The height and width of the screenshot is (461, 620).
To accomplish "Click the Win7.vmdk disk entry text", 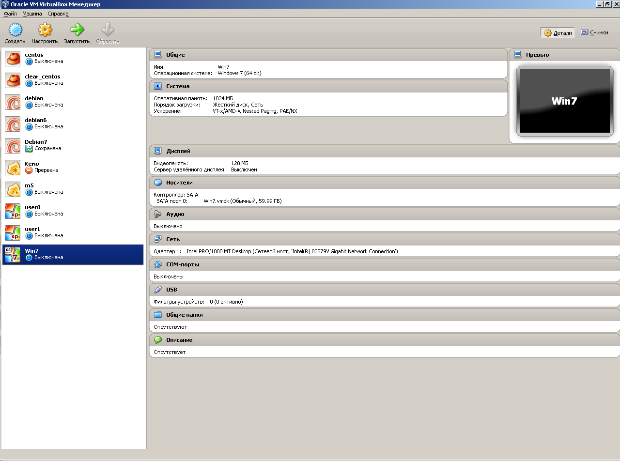I will pyautogui.click(x=242, y=201).
